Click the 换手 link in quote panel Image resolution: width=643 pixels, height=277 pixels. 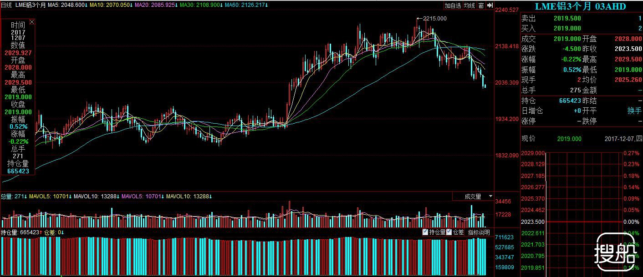click(x=634, y=111)
